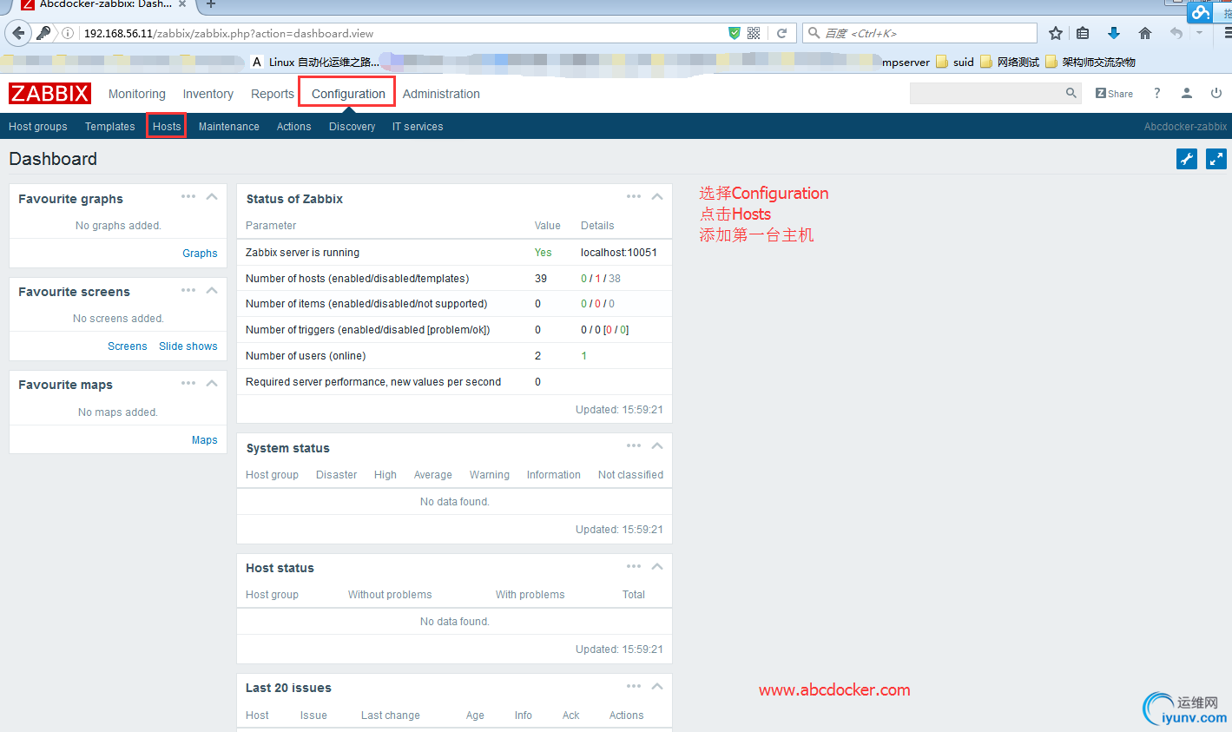Click the green shield icon in address bar
The width and height of the screenshot is (1232, 732).
click(x=735, y=33)
